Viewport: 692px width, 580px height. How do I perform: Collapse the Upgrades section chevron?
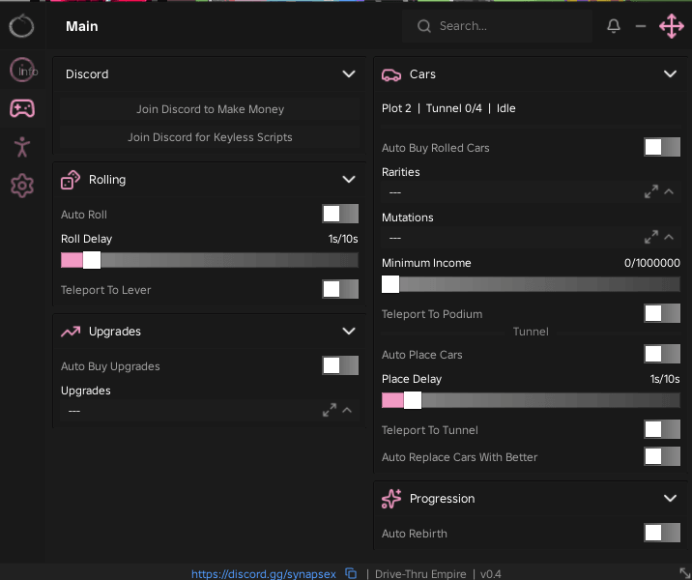349,331
